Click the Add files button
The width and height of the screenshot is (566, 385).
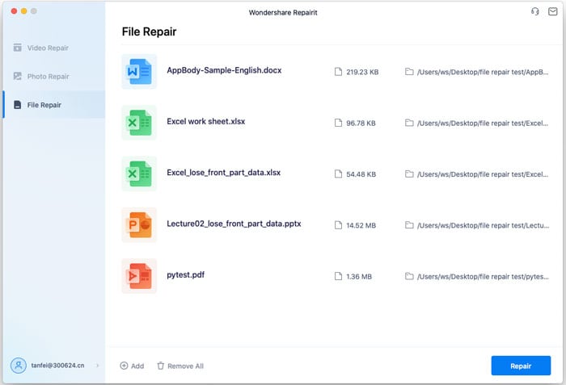pos(132,366)
